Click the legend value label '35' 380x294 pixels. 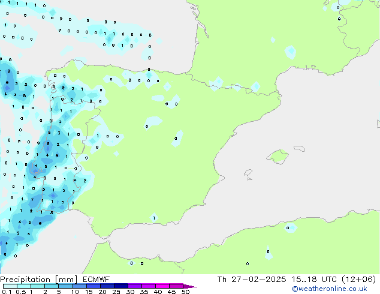(x=144, y=292)
